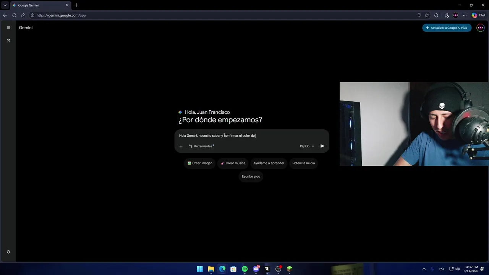Click the microphone tray icon

click(x=432, y=269)
